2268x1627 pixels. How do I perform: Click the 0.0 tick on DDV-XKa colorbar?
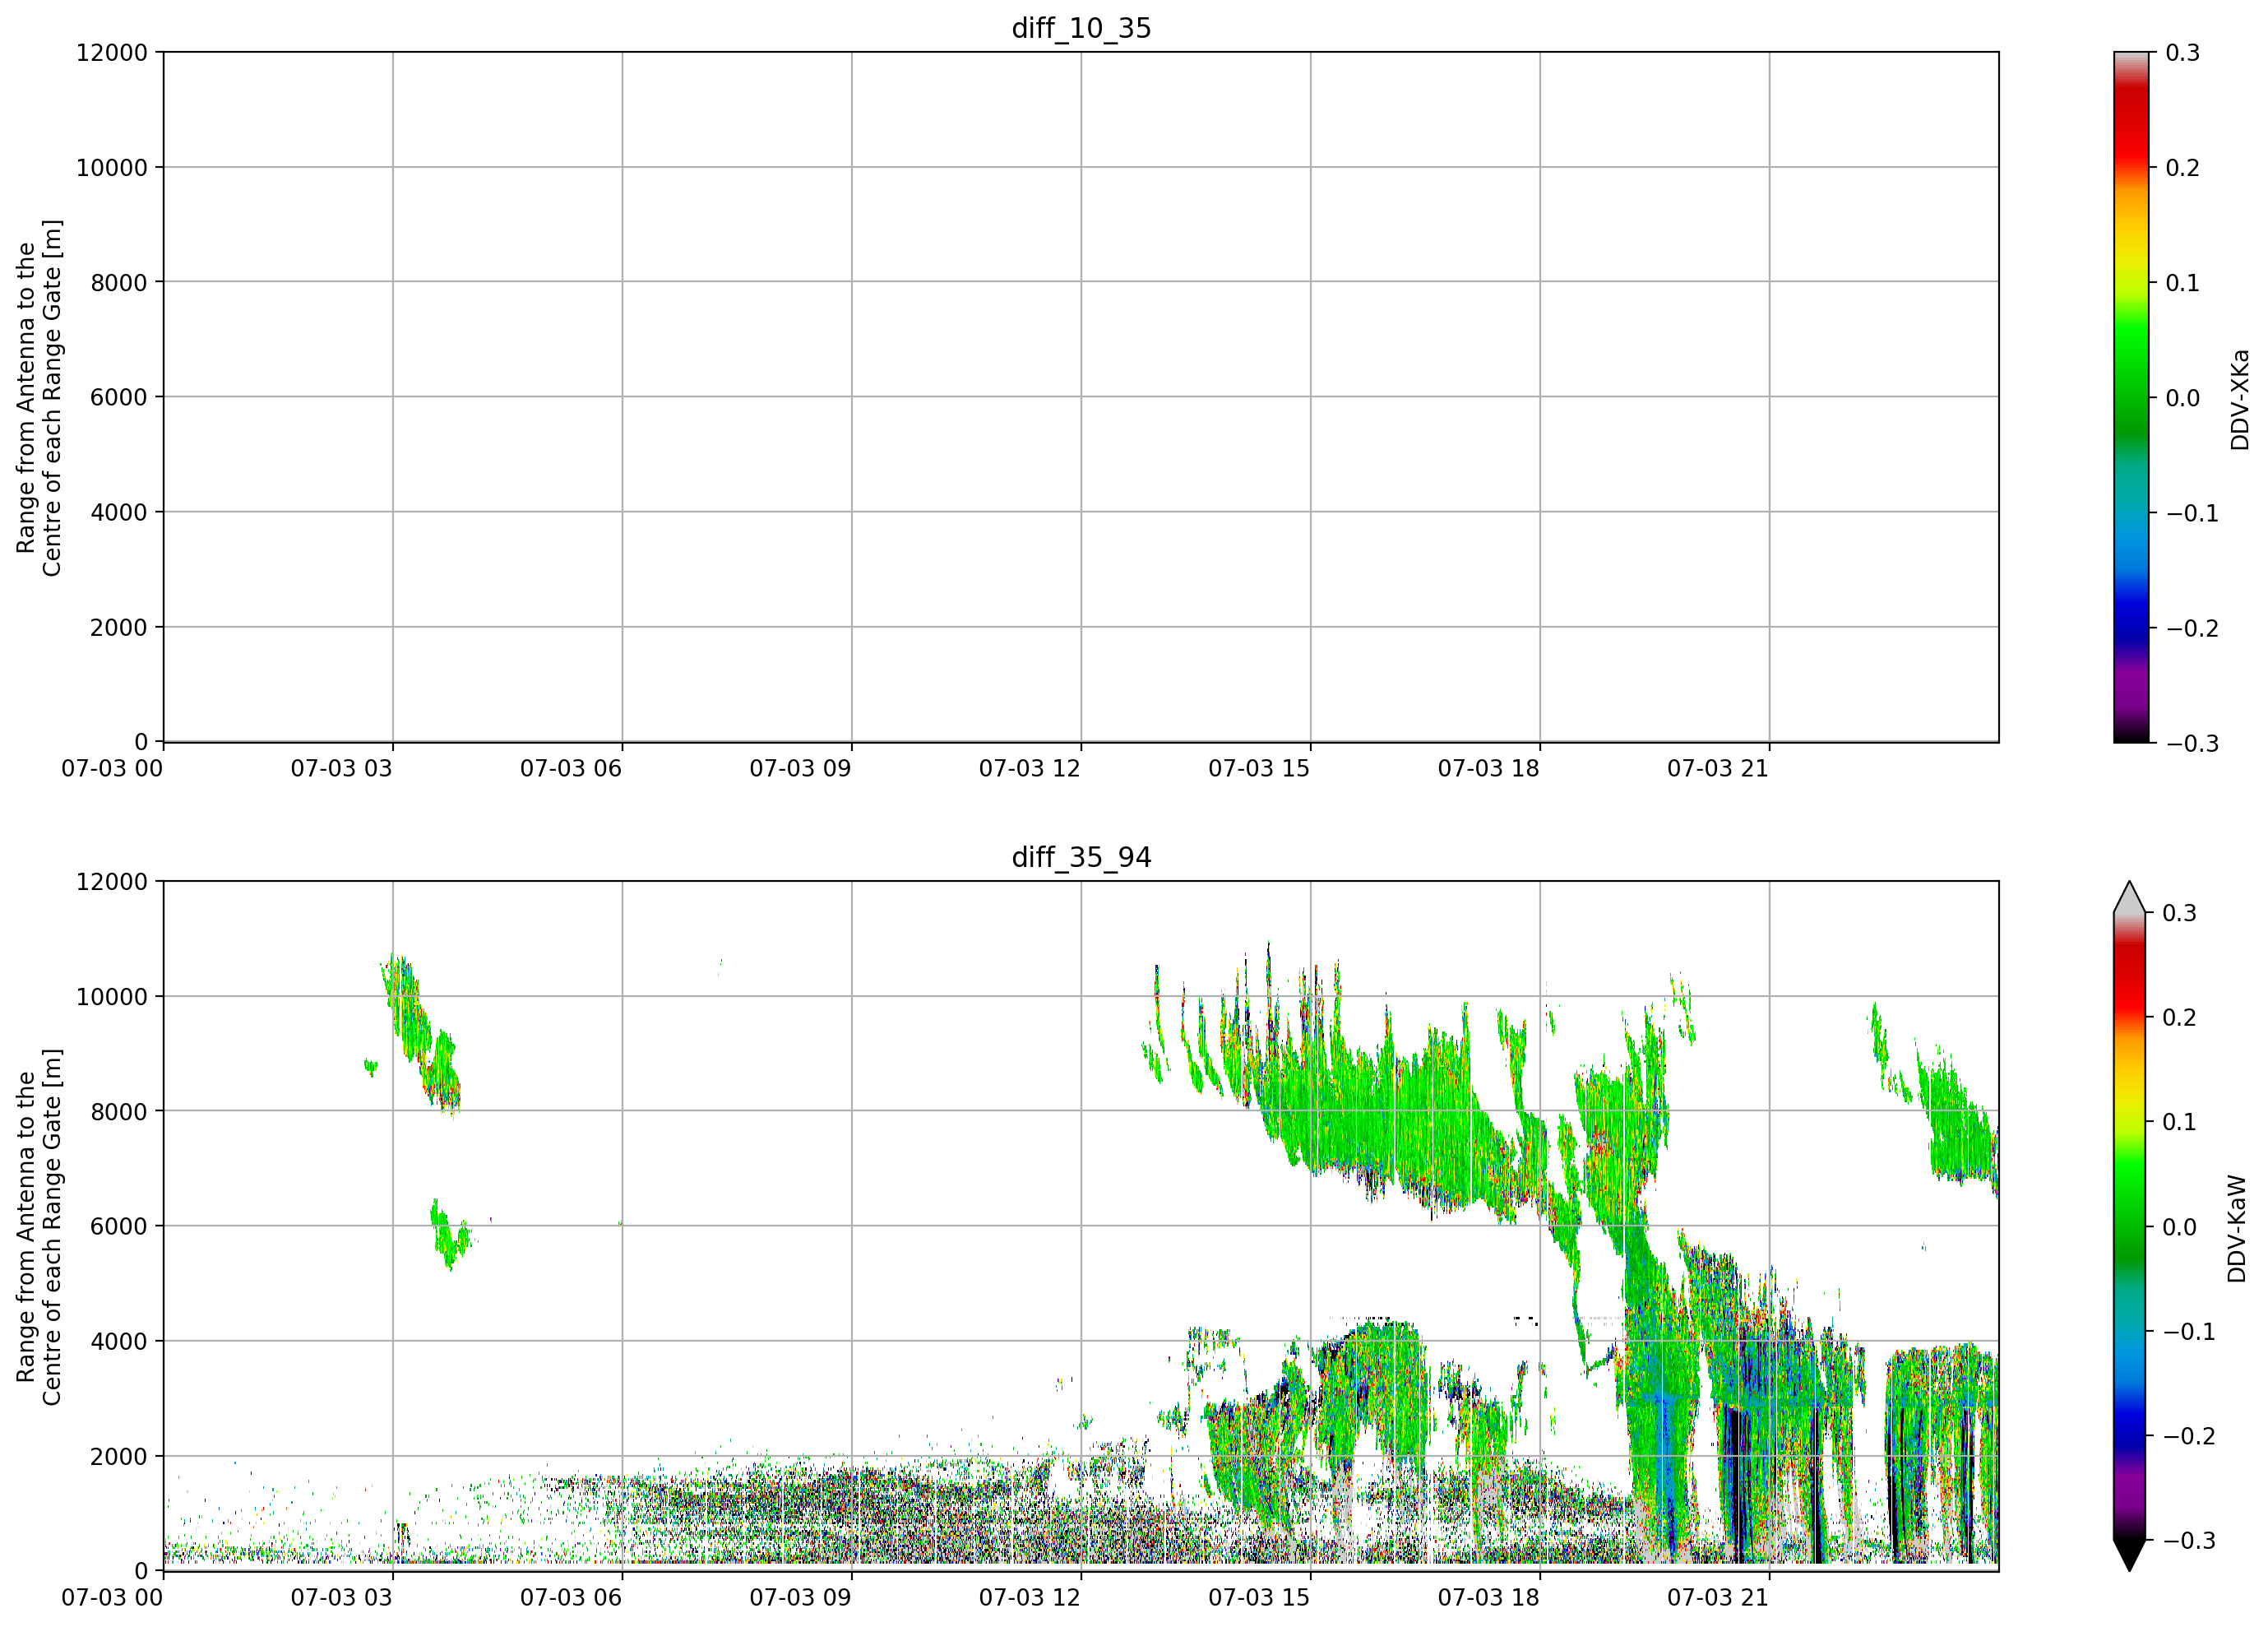tap(2183, 397)
